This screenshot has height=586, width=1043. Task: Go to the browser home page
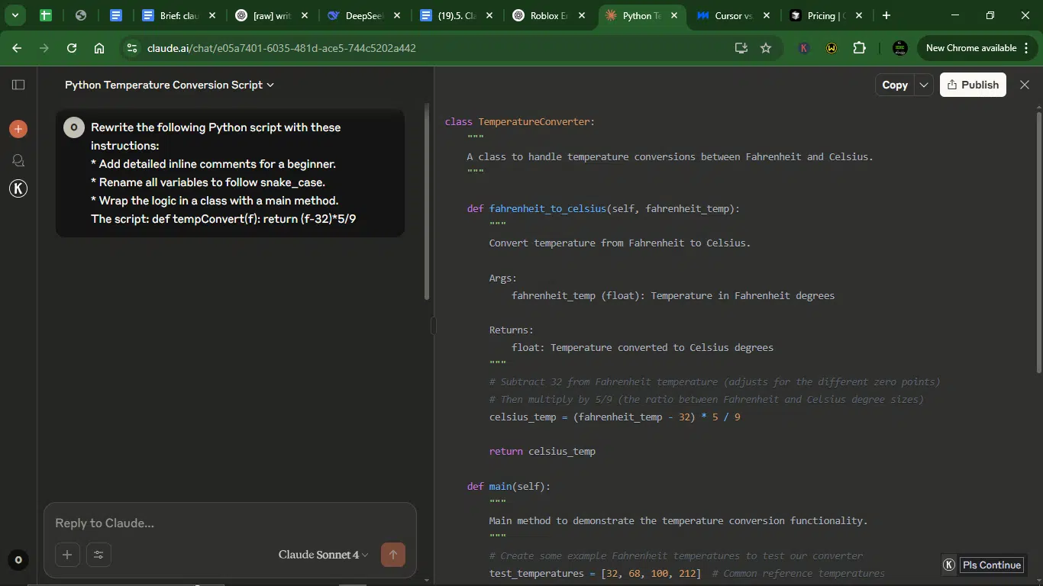[x=99, y=48]
